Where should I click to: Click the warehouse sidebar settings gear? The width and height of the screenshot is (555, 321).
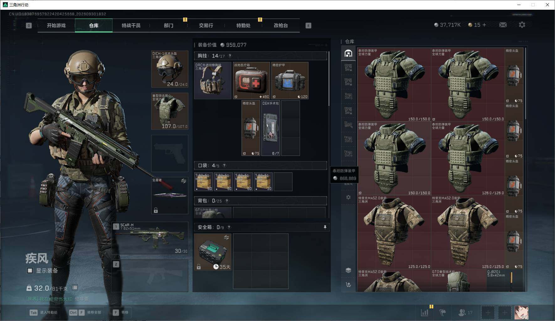pos(348,197)
